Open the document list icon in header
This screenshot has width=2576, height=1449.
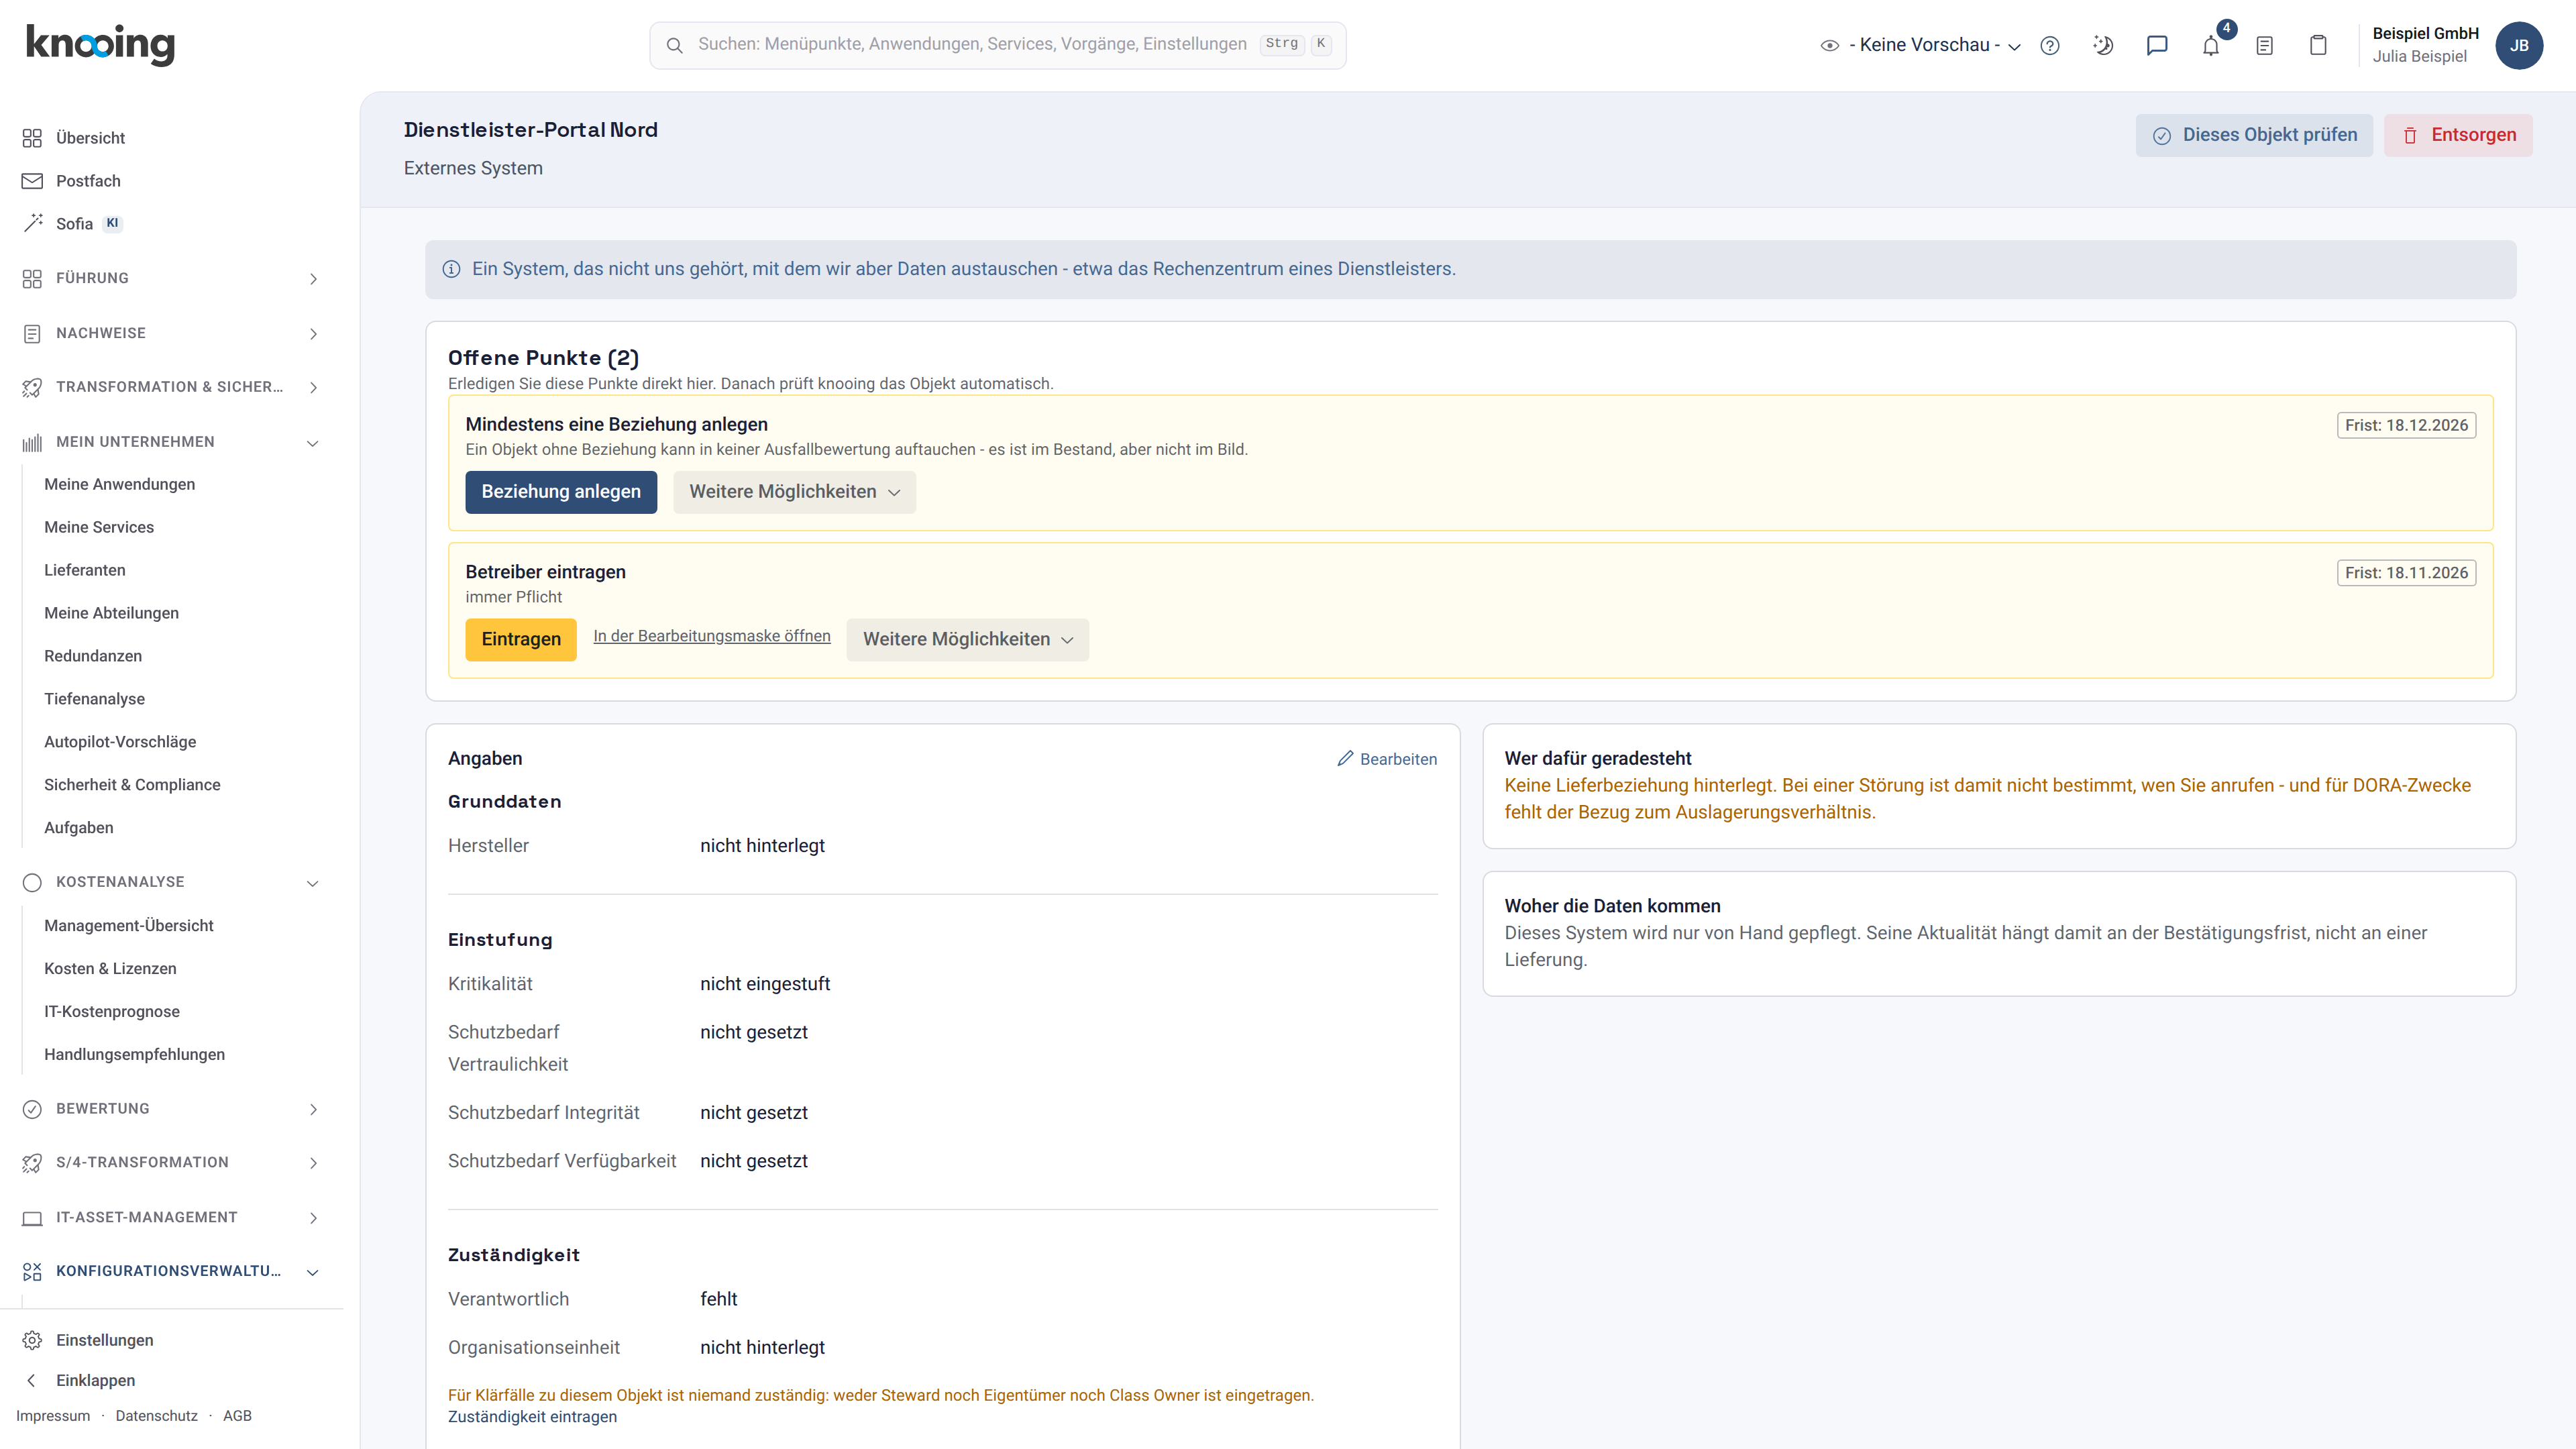click(x=2265, y=45)
